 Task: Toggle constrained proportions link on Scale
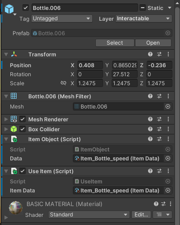(63, 83)
